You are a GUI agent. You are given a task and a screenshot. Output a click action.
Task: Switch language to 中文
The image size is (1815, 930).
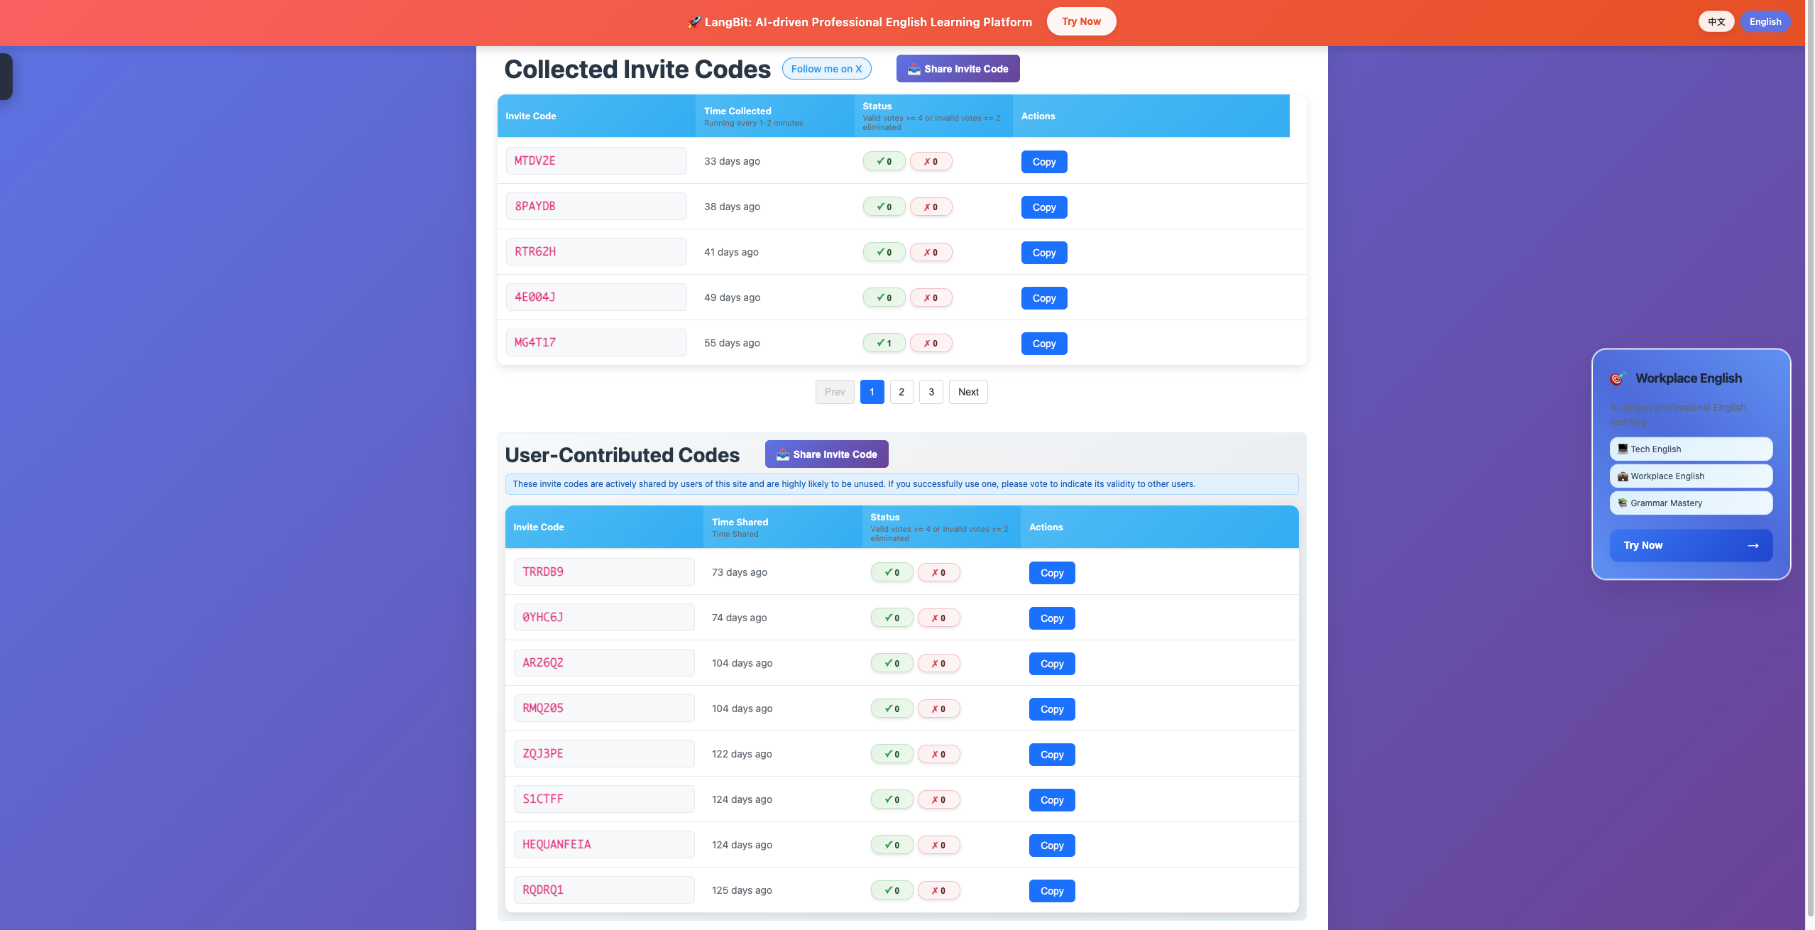1716,21
